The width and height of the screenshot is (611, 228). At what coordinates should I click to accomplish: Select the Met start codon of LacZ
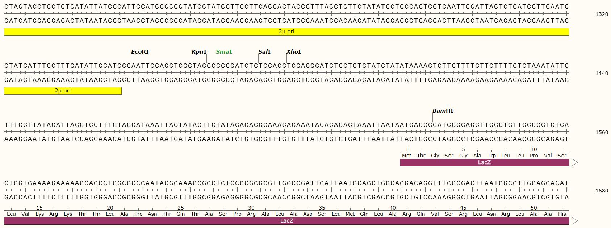coord(407,156)
